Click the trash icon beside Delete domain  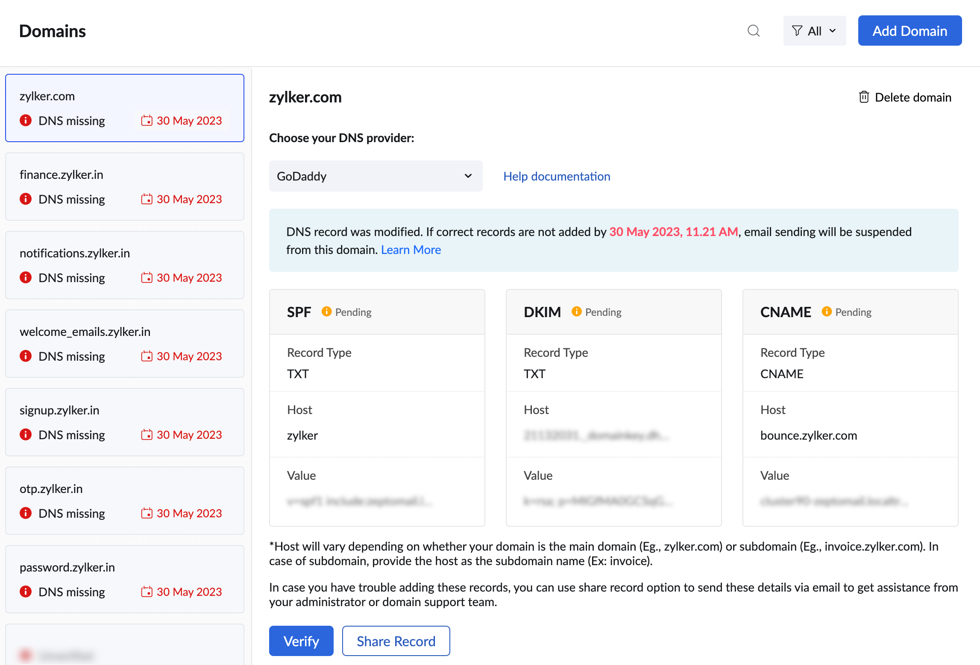pos(864,97)
